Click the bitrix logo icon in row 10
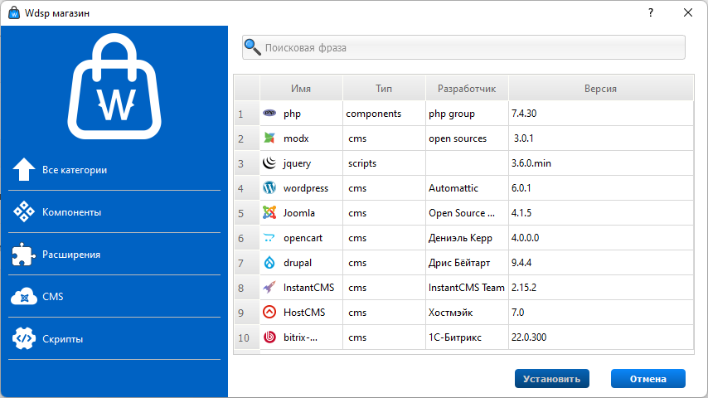 click(x=269, y=337)
